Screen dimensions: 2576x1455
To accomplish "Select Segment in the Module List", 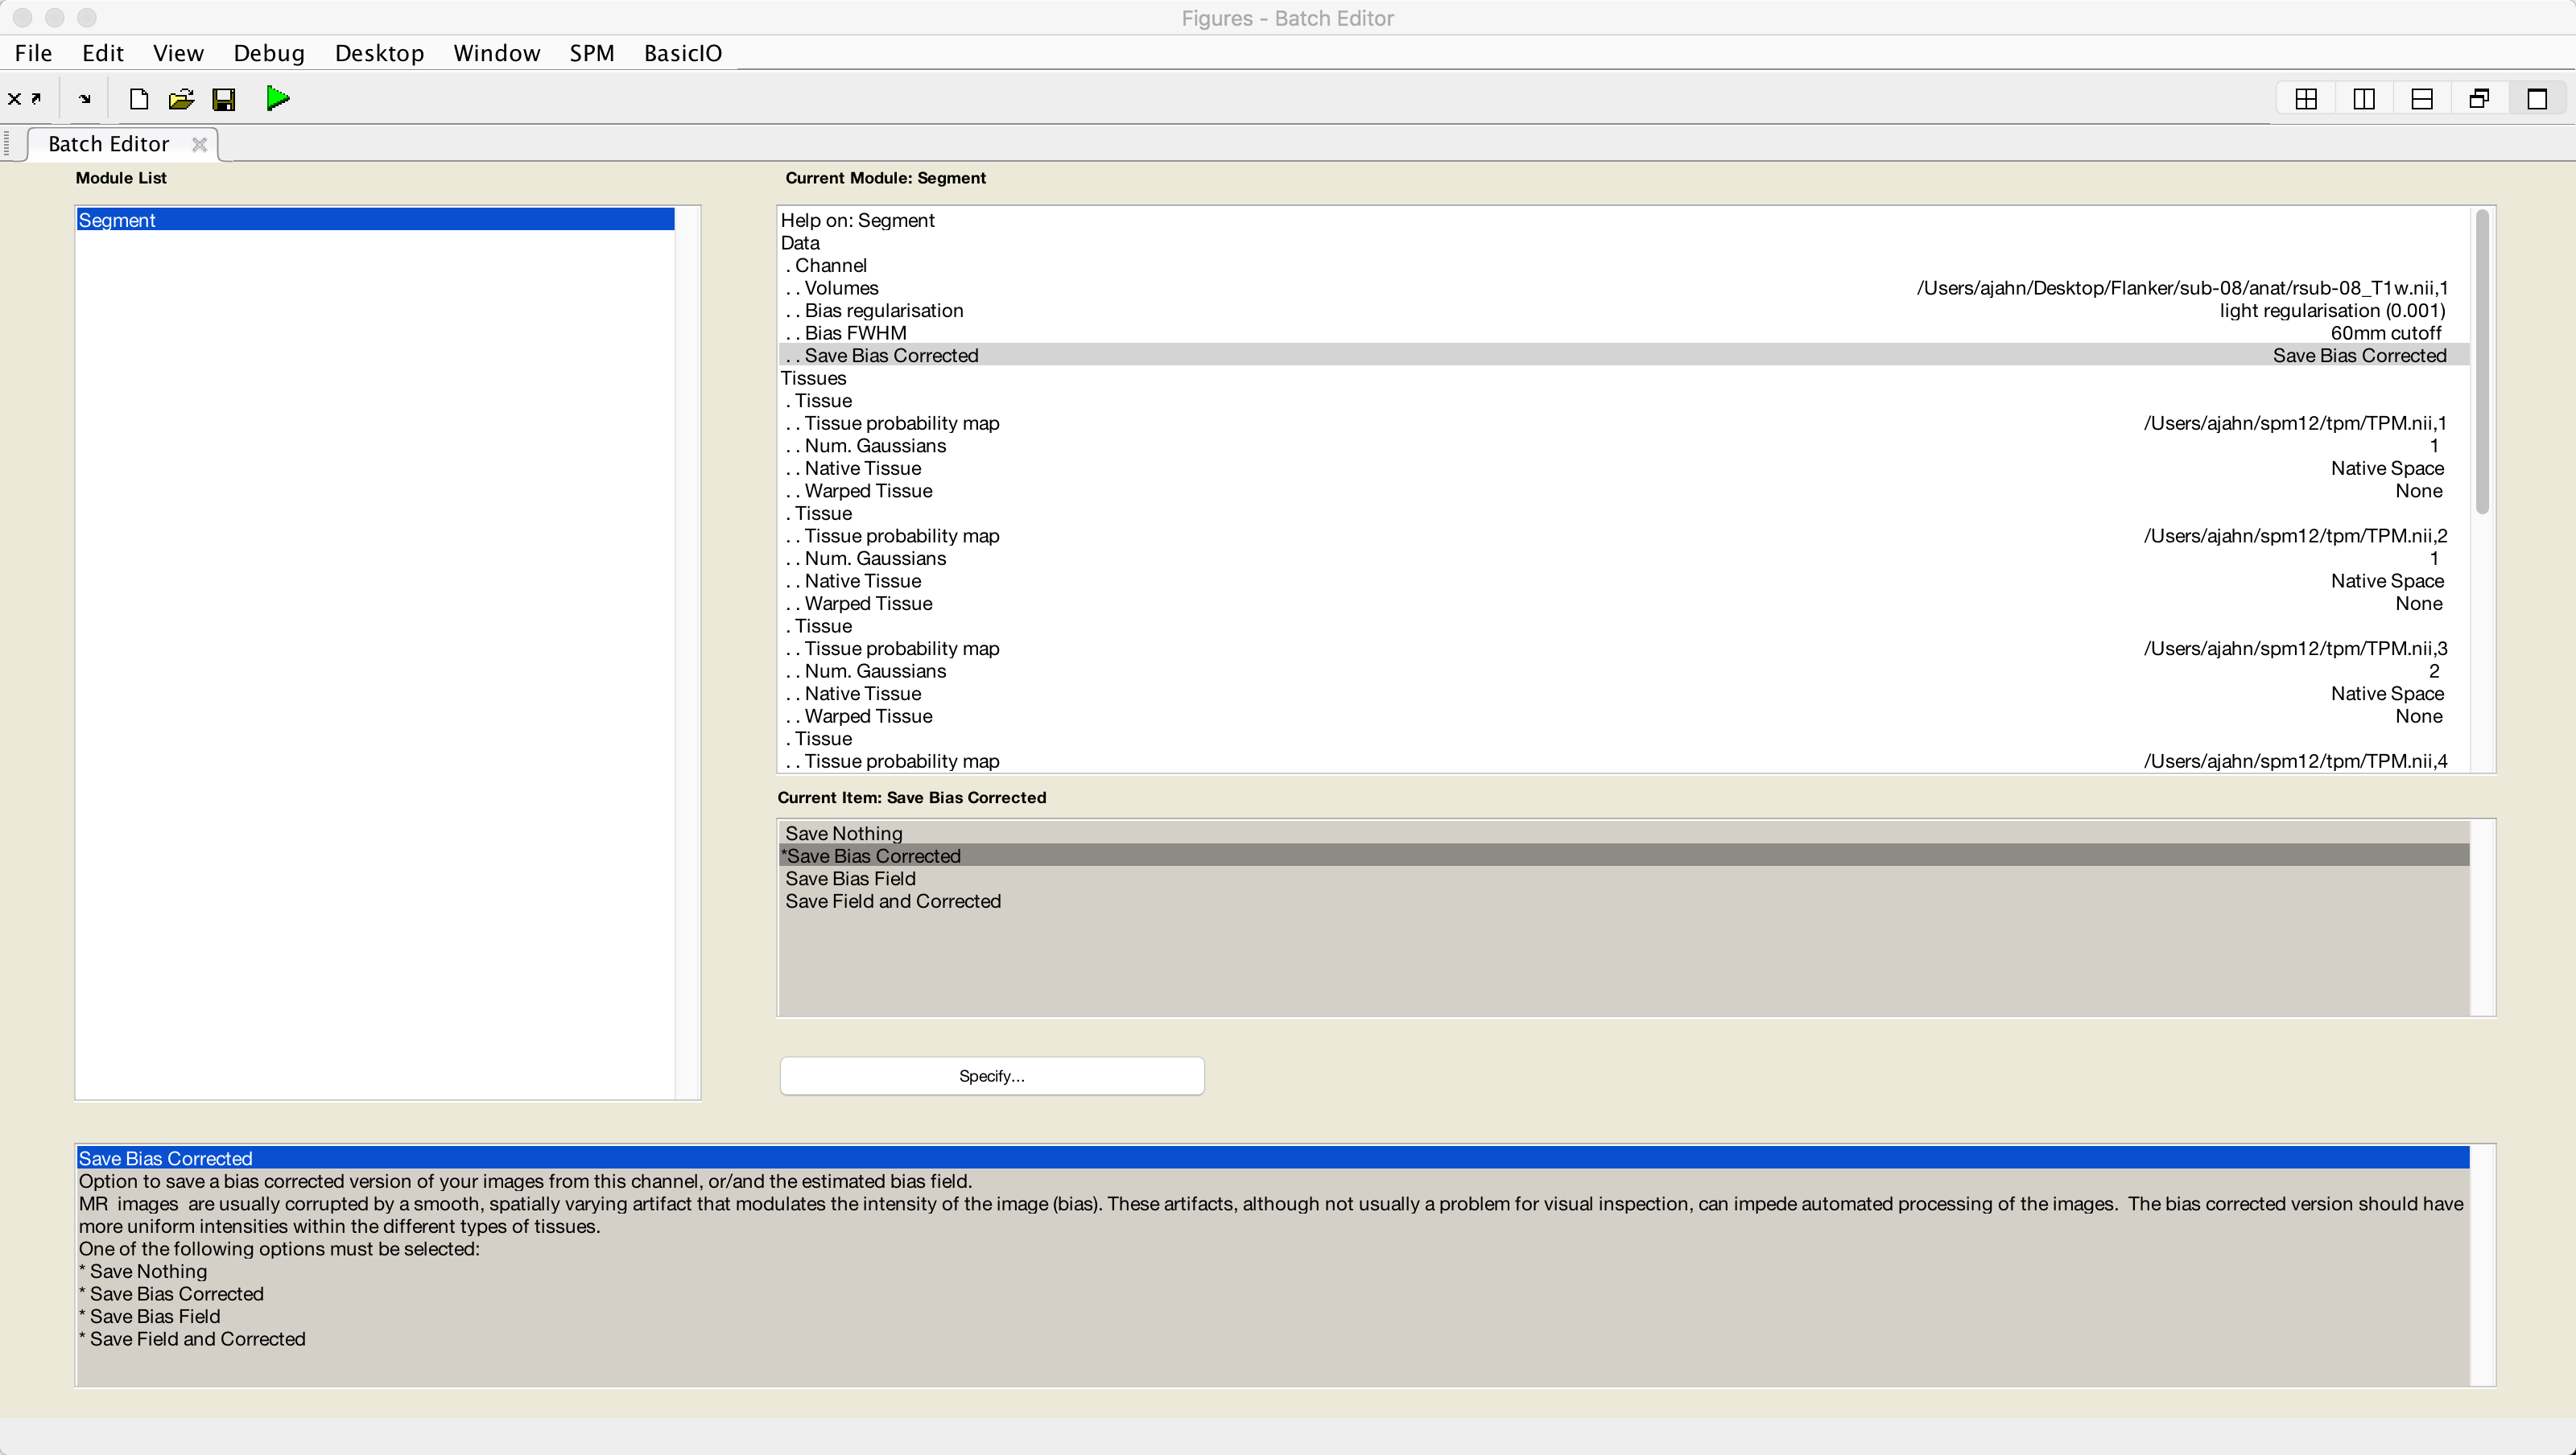I will tap(376, 220).
